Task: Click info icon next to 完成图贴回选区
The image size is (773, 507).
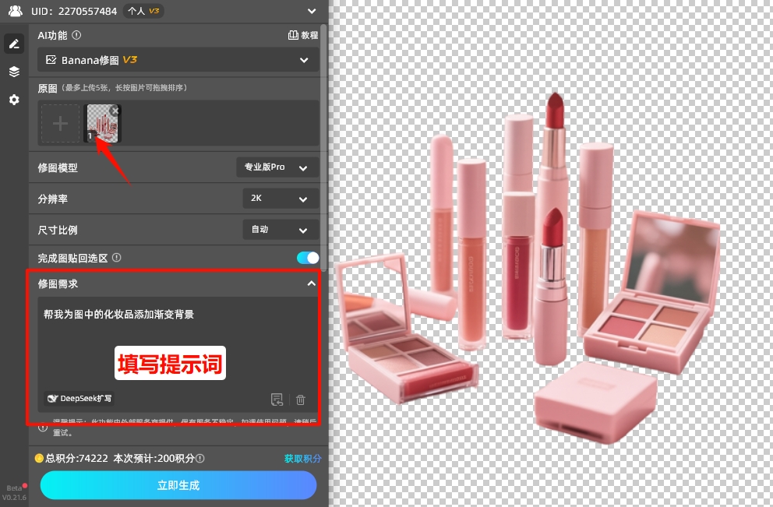Action: [117, 258]
